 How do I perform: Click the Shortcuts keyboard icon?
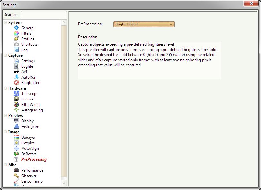pyautogui.click(x=16, y=44)
